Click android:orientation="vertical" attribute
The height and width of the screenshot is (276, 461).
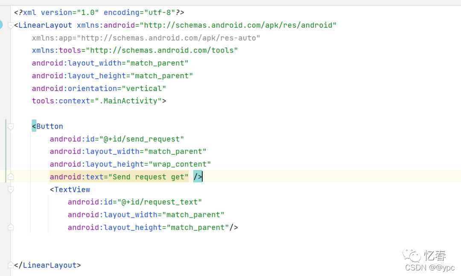pos(99,88)
